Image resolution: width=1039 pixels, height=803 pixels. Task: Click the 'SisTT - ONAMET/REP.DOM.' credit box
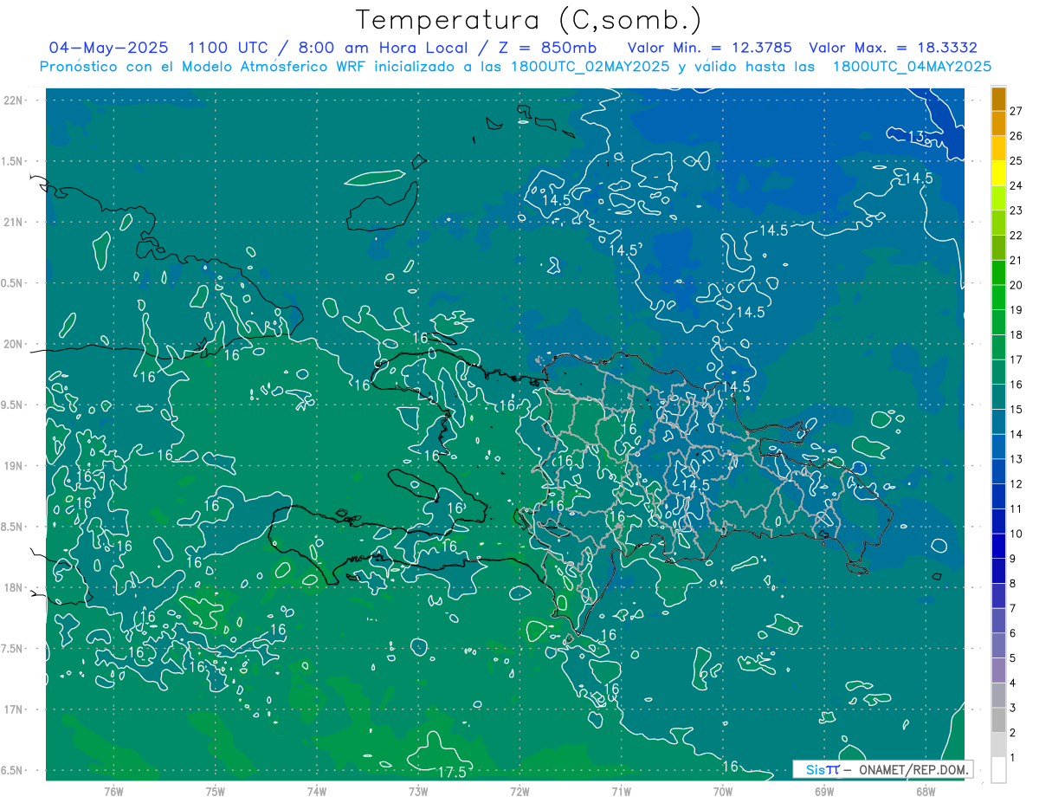tap(883, 769)
